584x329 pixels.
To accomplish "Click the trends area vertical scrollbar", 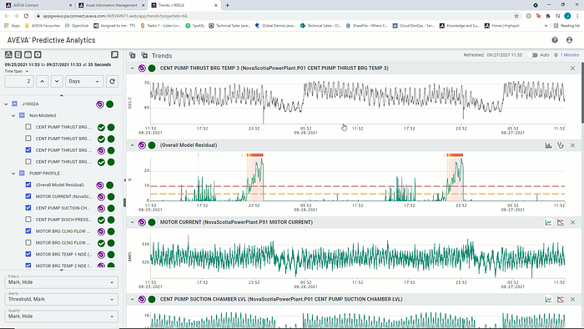I will [x=582, y=94].
